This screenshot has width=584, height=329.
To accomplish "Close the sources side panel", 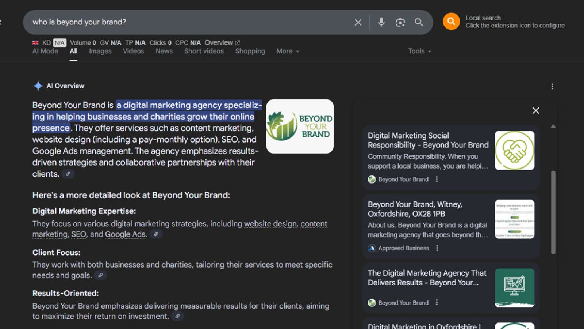I will pos(535,110).
